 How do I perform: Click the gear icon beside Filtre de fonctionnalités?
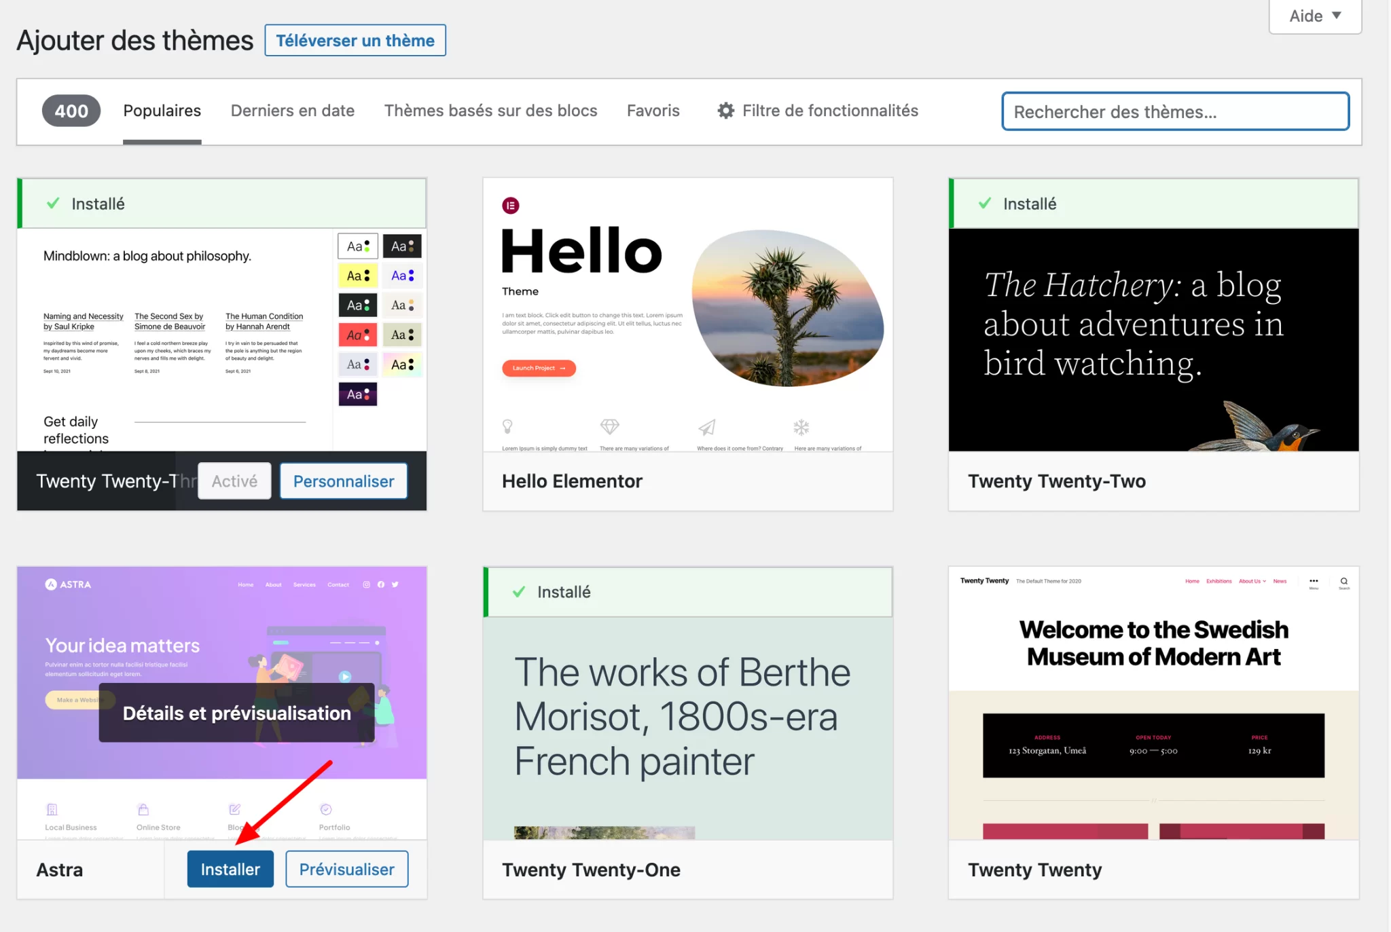pyautogui.click(x=725, y=111)
